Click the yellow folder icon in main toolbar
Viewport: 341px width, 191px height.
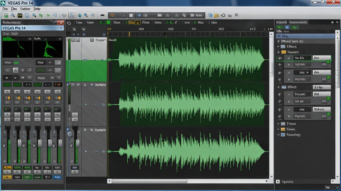216,15
